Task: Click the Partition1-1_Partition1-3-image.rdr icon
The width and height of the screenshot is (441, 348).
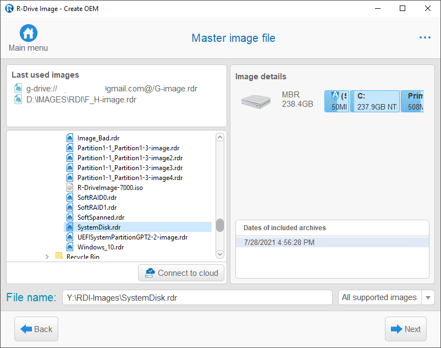Action: click(x=70, y=148)
